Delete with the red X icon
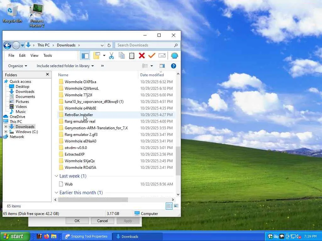322x241 pixels. point(142,56)
